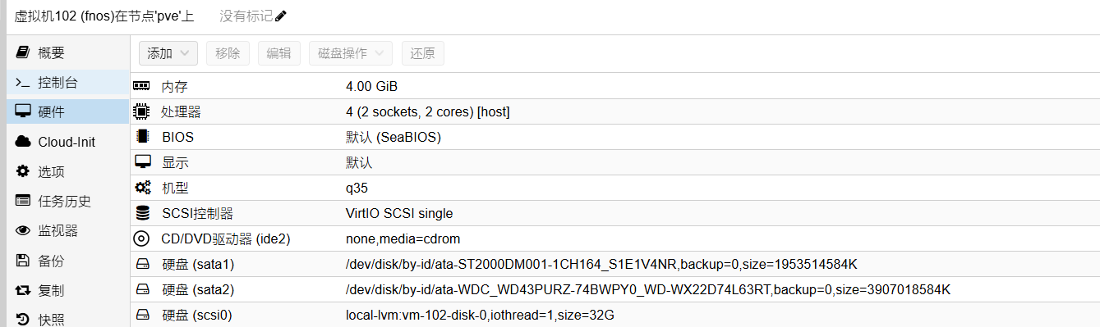Screen dimensions: 1100x327
Task: Open the Cloud-Init section
Action: (x=67, y=142)
